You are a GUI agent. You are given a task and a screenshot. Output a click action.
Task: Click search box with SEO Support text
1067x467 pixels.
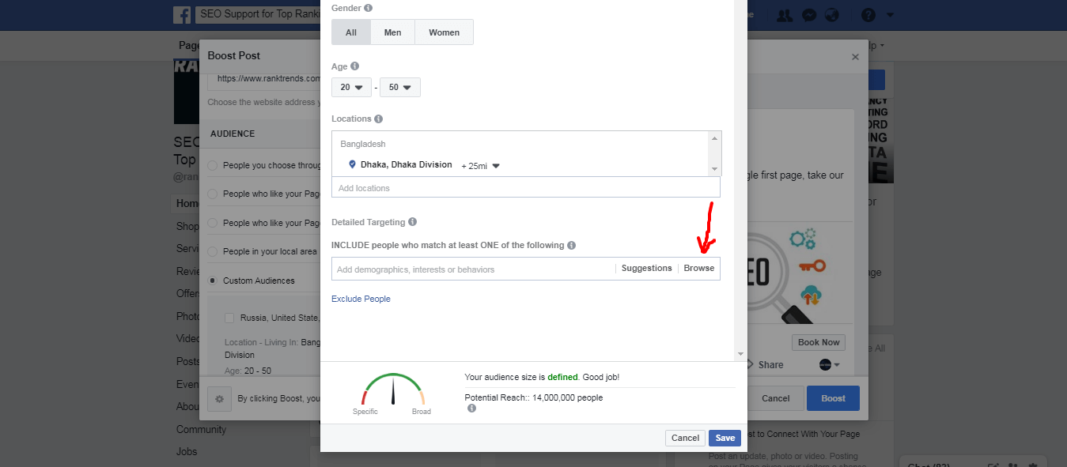tap(258, 15)
